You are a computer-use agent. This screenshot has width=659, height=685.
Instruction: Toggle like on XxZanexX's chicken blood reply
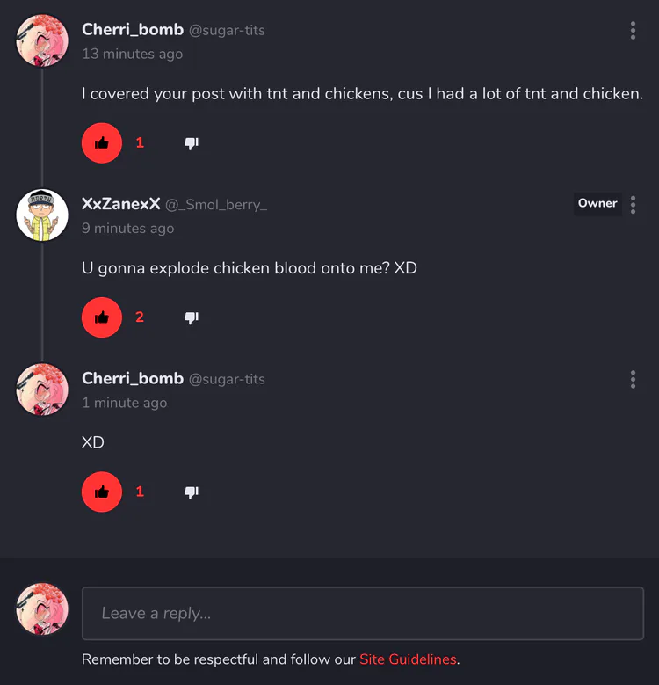(102, 317)
